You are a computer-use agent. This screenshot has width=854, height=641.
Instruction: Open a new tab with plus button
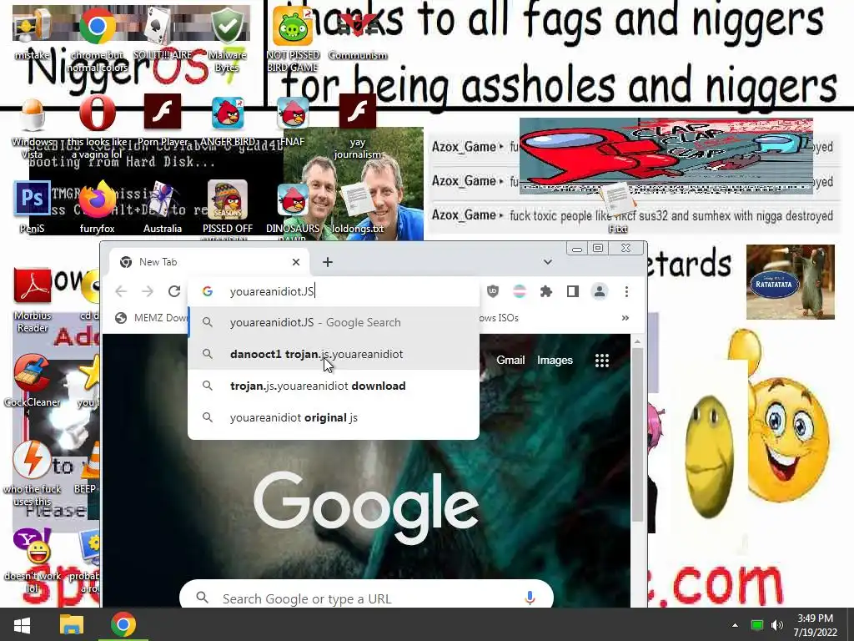pos(327,262)
